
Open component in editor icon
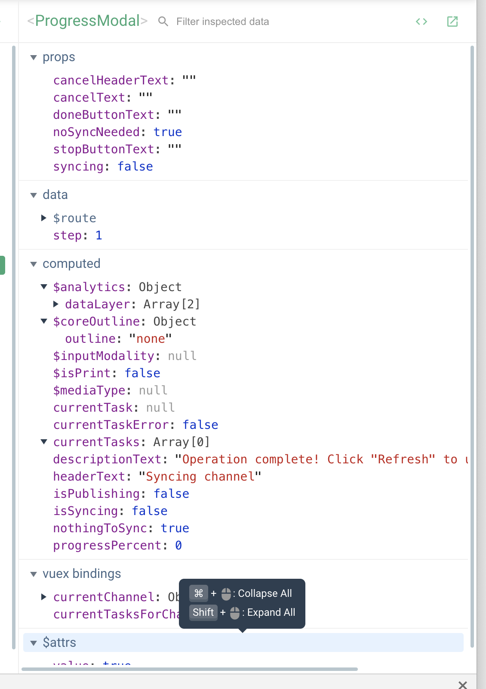[452, 22]
